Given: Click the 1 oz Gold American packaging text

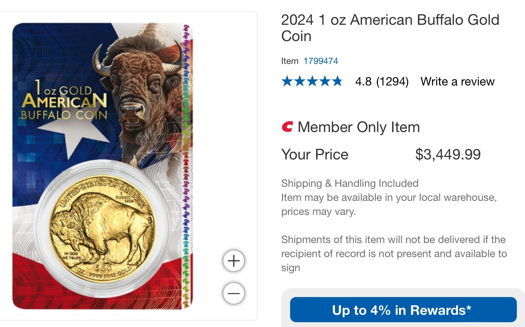Looking at the screenshot, I should 64,100.
